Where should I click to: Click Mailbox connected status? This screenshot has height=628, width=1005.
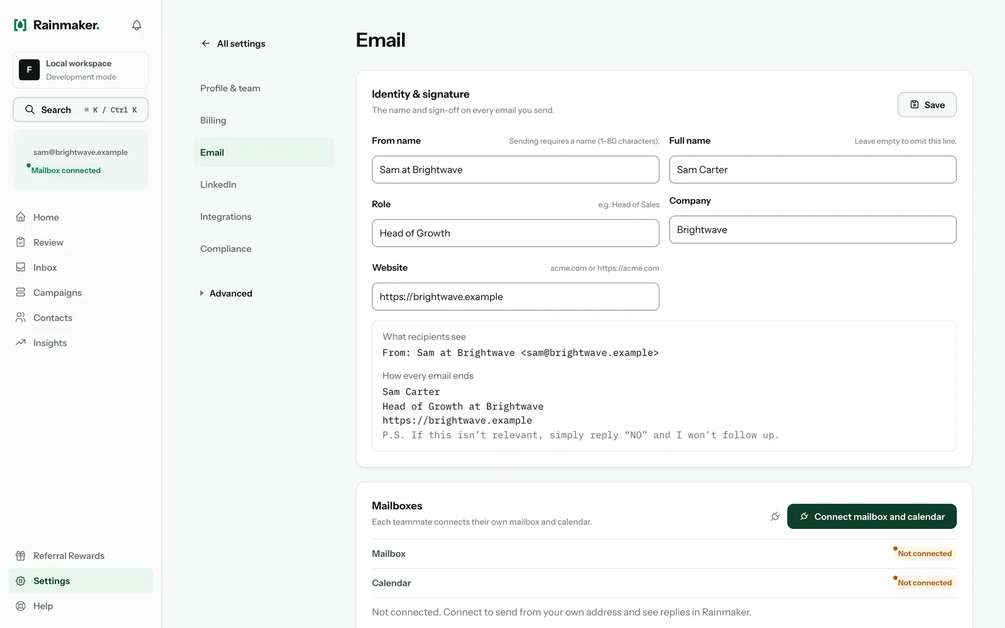coord(64,170)
